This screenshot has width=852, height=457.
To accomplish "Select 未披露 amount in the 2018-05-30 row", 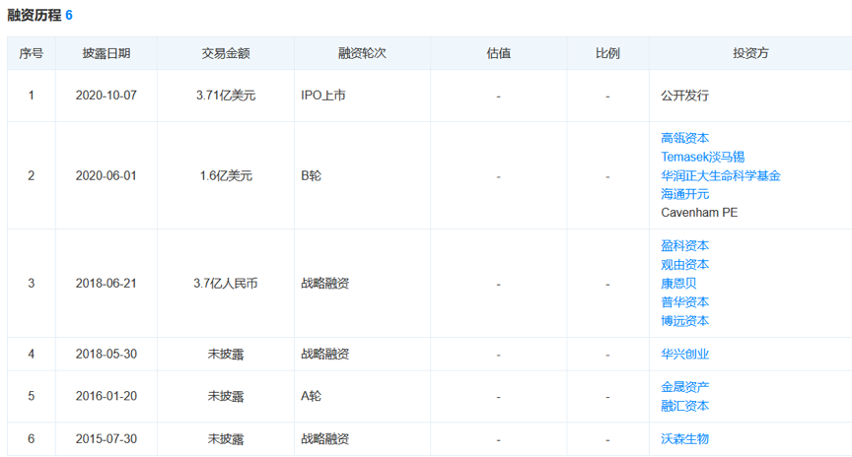I will coord(226,354).
